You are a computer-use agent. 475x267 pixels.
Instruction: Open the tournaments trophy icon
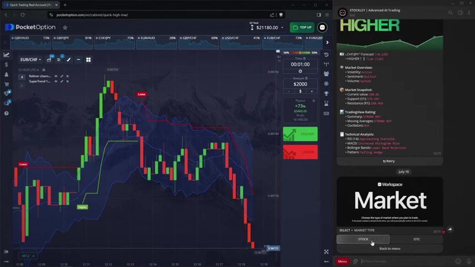(x=326, y=93)
